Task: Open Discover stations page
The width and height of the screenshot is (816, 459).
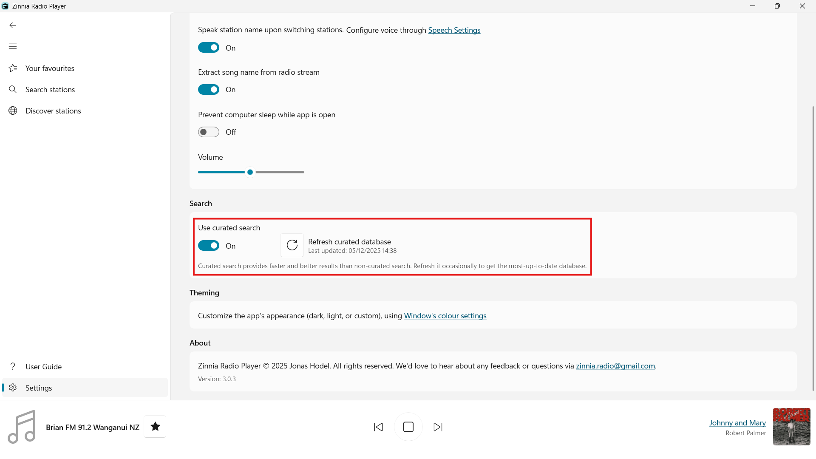Action: click(x=85, y=111)
